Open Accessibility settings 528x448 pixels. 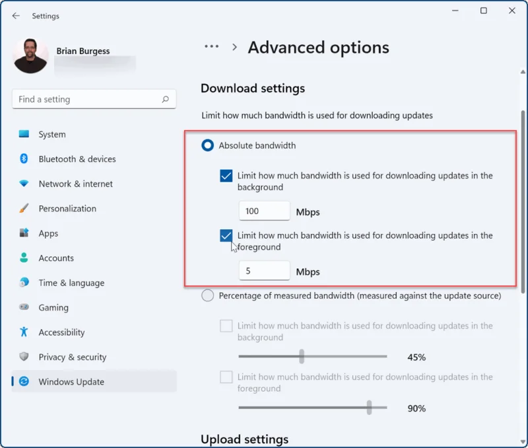tap(94, 332)
